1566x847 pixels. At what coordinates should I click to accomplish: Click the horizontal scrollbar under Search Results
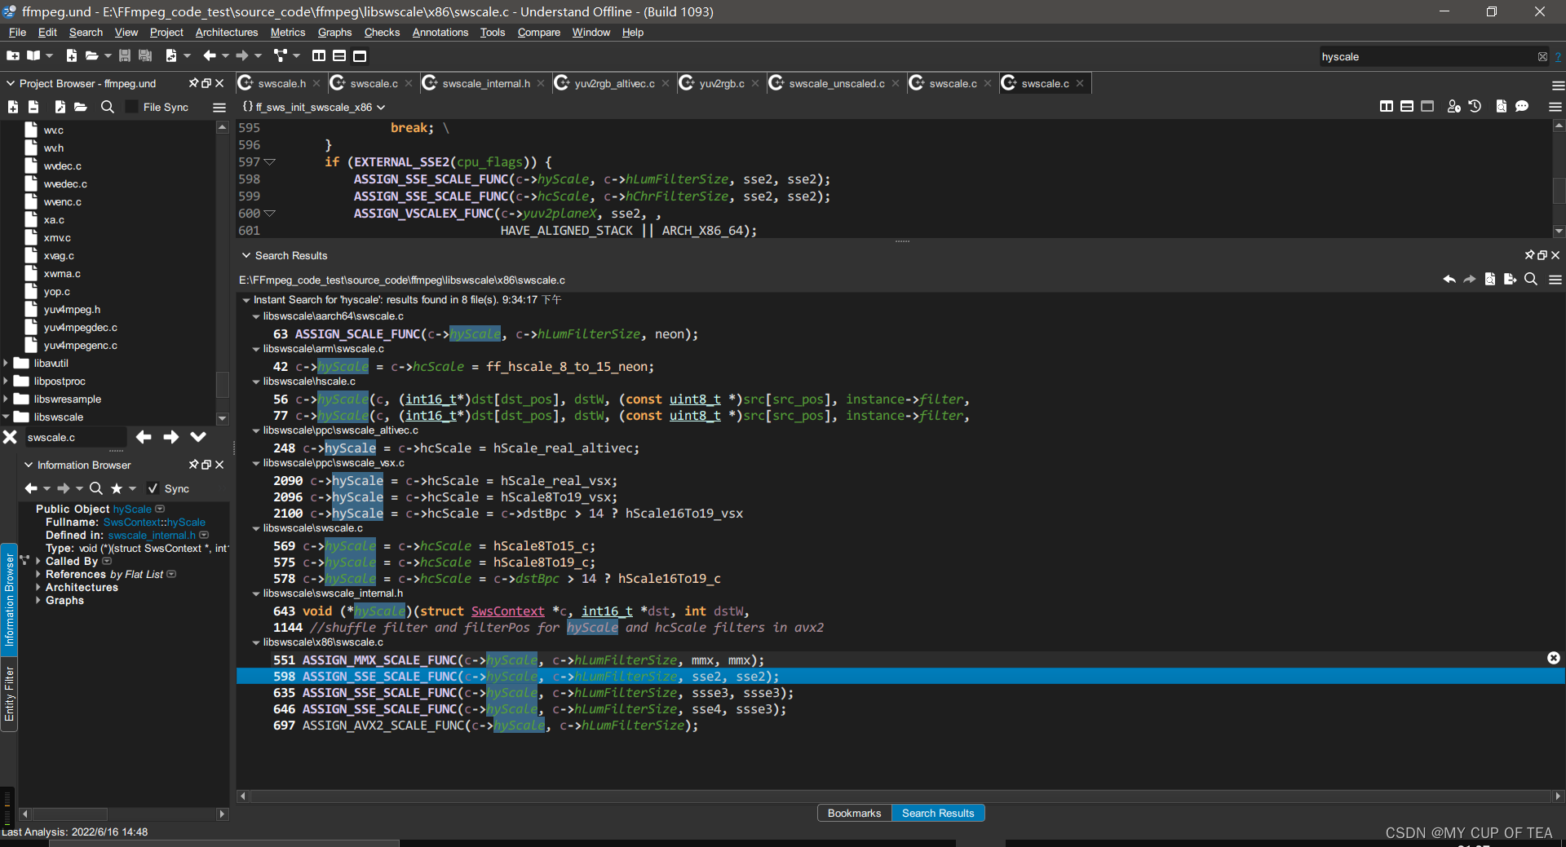coord(897,796)
